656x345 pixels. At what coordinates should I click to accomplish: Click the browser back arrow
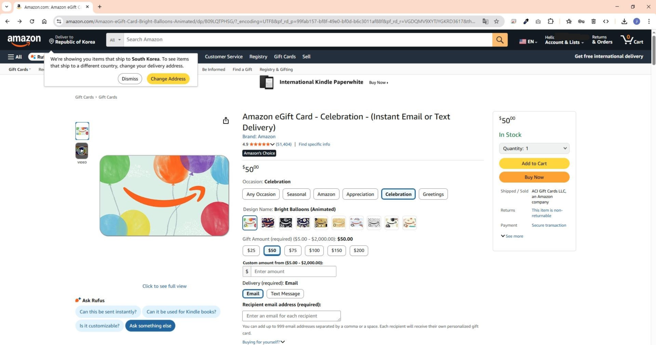7,21
